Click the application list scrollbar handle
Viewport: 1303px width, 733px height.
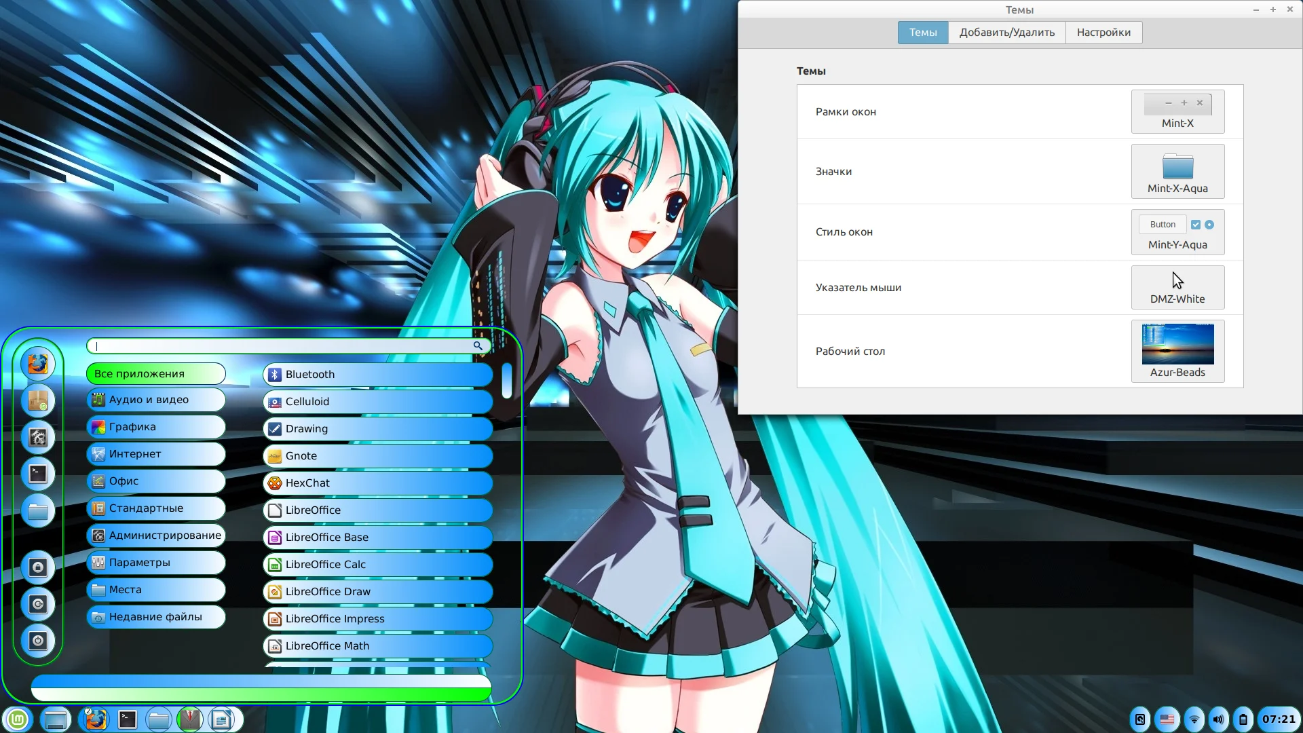(x=507, y=381)
